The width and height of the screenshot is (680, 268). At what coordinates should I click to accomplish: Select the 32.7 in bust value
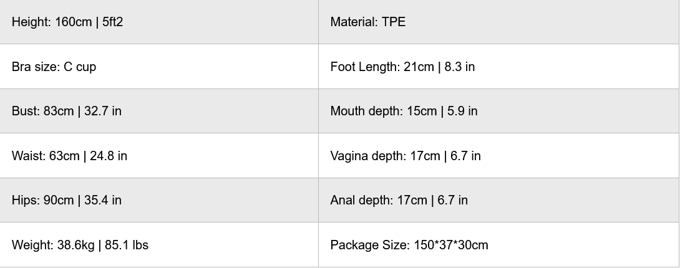tap(103, 111)
